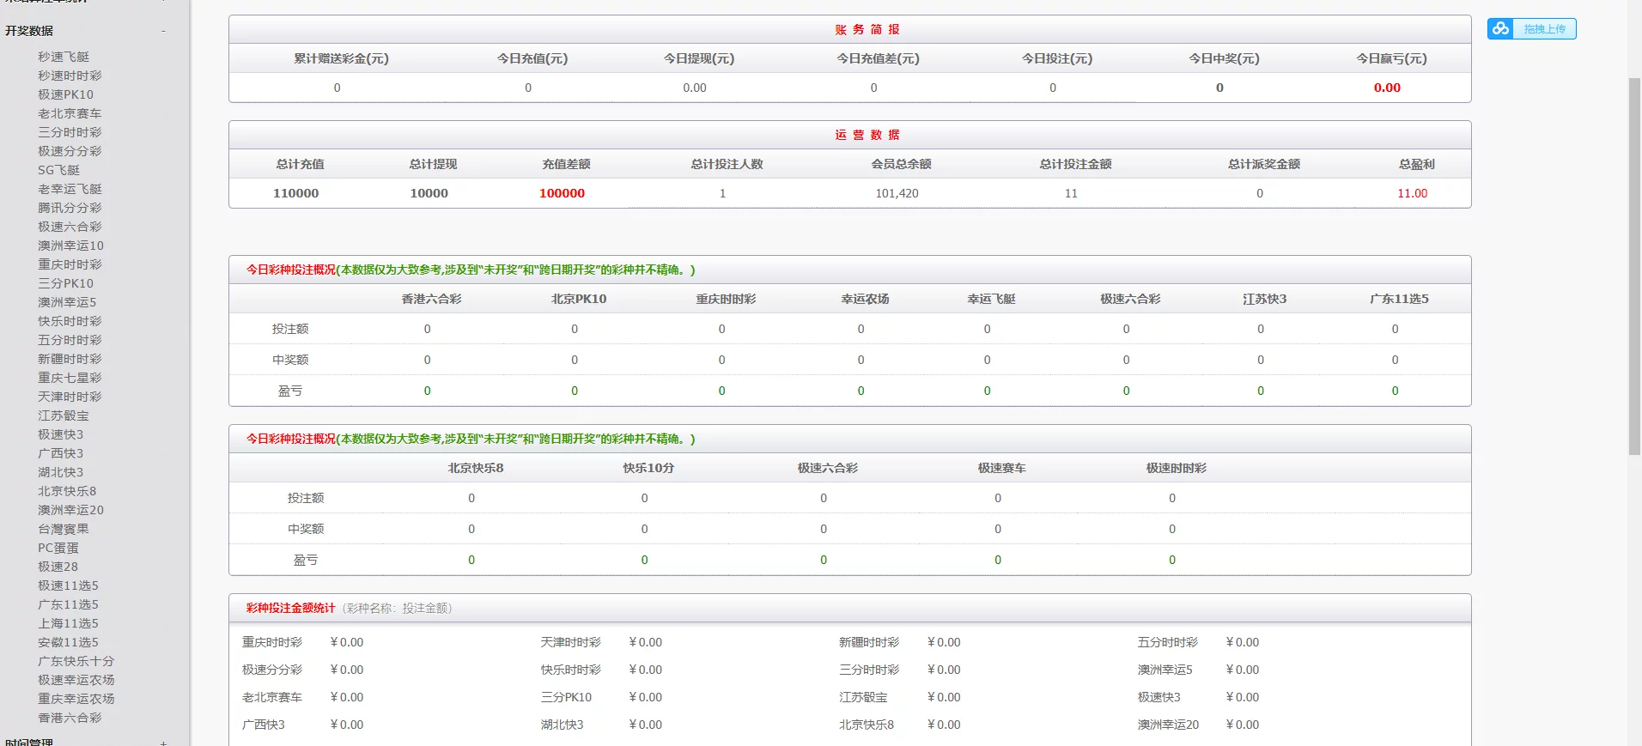Select 新疆时时彩 sidebar entry
Screen dimensions: 1642x746
coord(70,359)
